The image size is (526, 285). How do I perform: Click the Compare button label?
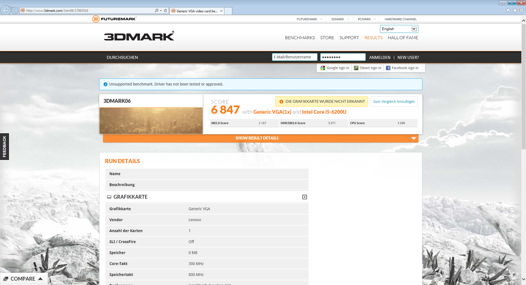(23, 279)
